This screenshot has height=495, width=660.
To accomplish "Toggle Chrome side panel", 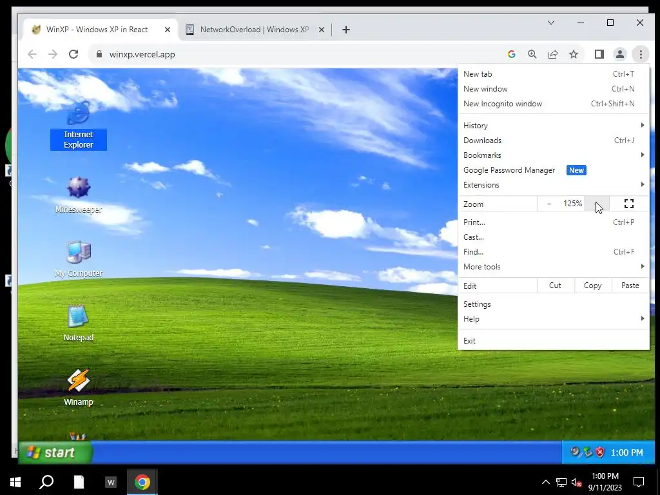I will point(599,54).
